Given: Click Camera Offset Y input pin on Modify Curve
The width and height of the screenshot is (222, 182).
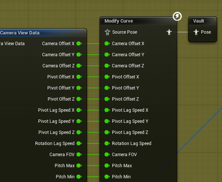Looking at the screenshot, I should [107, 55].
